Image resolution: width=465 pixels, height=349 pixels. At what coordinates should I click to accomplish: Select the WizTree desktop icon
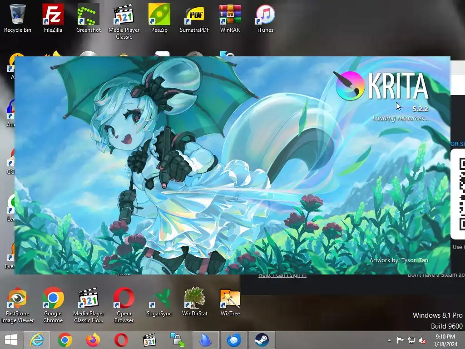230,302
